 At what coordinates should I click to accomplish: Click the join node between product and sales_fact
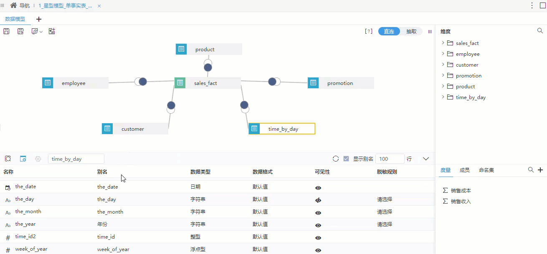[x=208, y=65]
